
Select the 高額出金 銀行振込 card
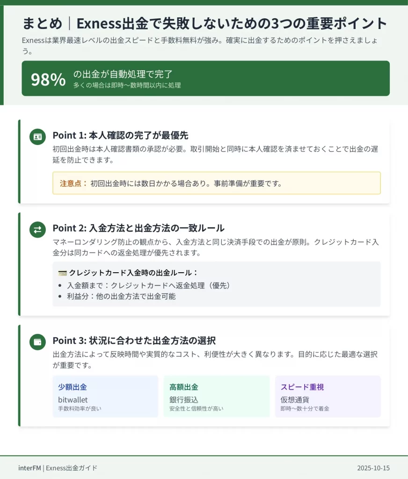[216, 396]
